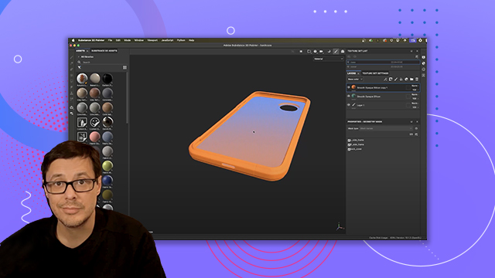Add a folder in Layers panel

pos(411,80)
